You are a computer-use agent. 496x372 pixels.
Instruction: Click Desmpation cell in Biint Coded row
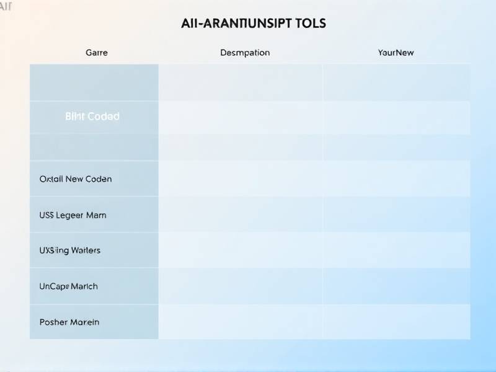(241, 117)
